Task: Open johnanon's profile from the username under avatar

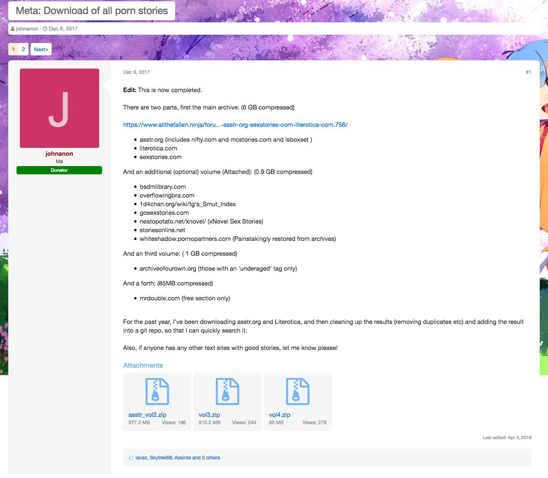Action: (60, 154)
